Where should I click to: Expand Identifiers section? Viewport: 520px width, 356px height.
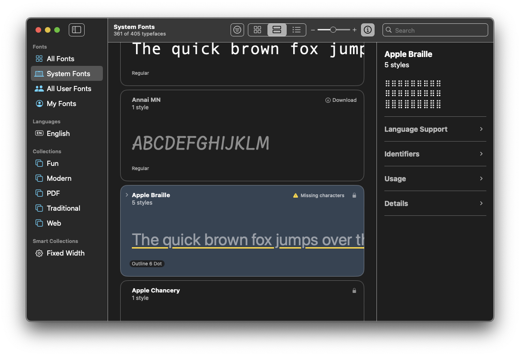click(435, 154)
